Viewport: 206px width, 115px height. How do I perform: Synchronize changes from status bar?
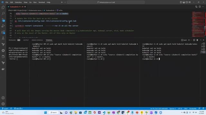click(11, 109)
